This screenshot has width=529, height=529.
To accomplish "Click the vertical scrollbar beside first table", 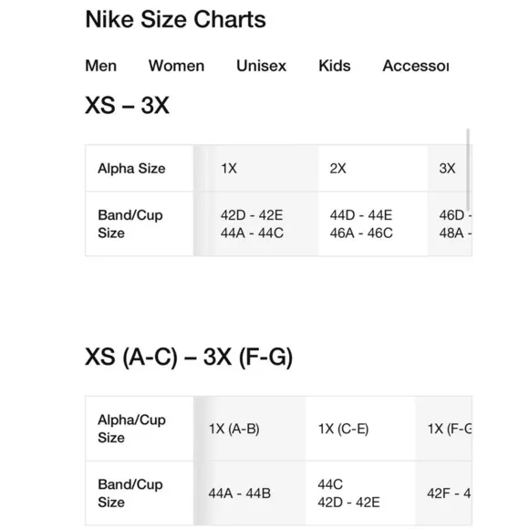I will click(468, 170).
